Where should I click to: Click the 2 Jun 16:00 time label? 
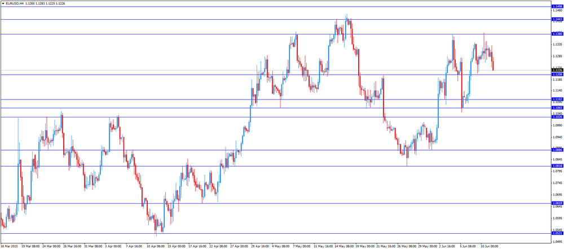click(x=448, y=246)
